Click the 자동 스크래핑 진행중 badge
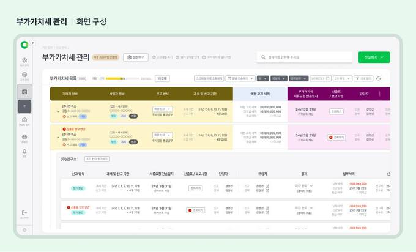The height and width of the screenshot is (252, 416). tap(106, 57)
